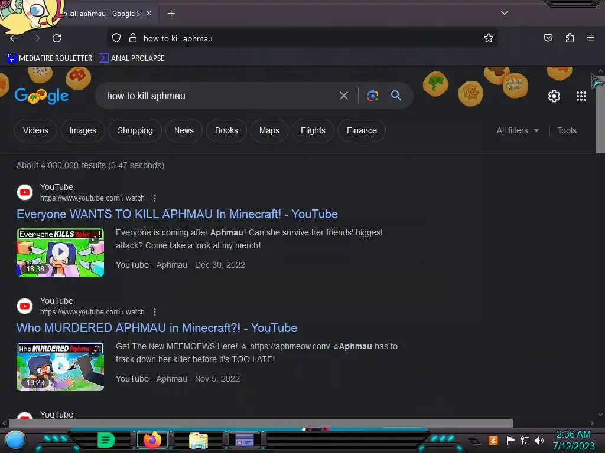The image size is (605, 453).
Task: Switch to Shopping results
Action: (x=135, y=130)
